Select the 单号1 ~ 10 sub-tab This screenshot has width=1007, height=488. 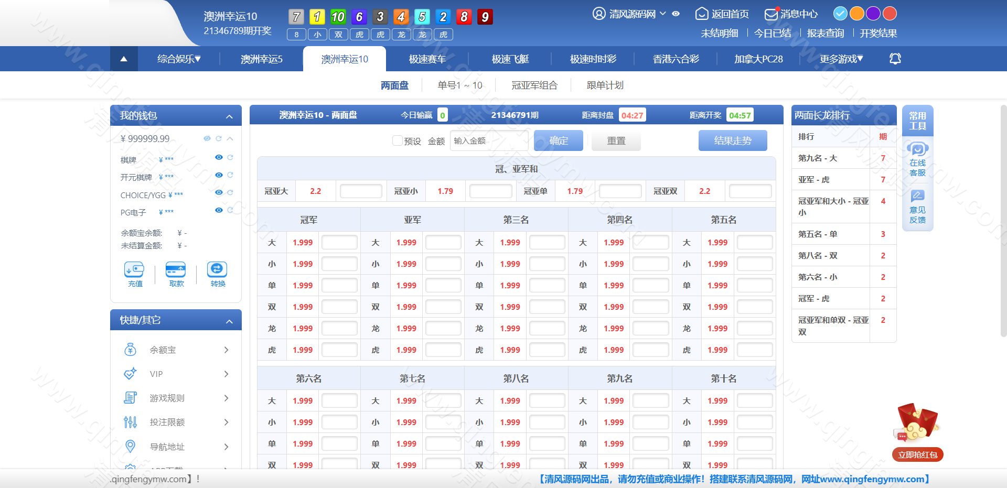pos(460,85)
